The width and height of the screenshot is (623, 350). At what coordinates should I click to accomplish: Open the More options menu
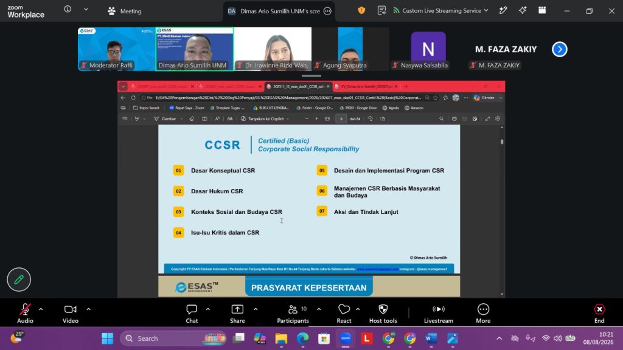[483, 313]
